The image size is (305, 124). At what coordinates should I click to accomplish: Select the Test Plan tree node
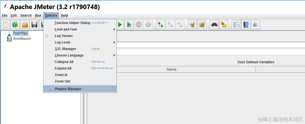point(20,34)
